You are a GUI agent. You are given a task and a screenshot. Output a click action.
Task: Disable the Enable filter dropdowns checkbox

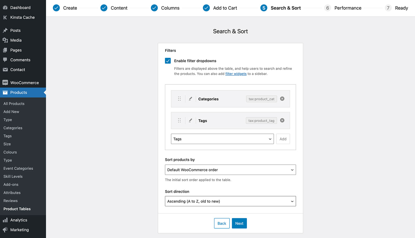[x=168, y=61]
